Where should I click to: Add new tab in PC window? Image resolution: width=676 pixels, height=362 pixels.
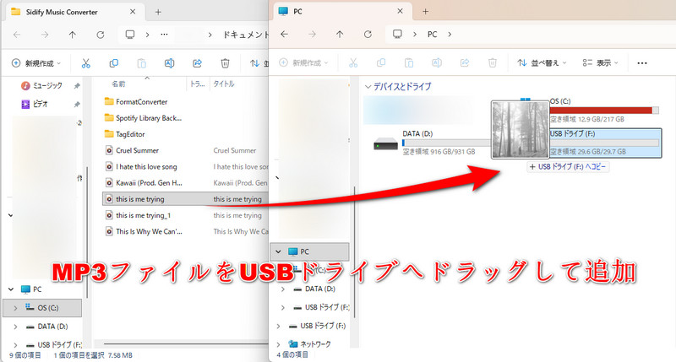tap(426, 12)
